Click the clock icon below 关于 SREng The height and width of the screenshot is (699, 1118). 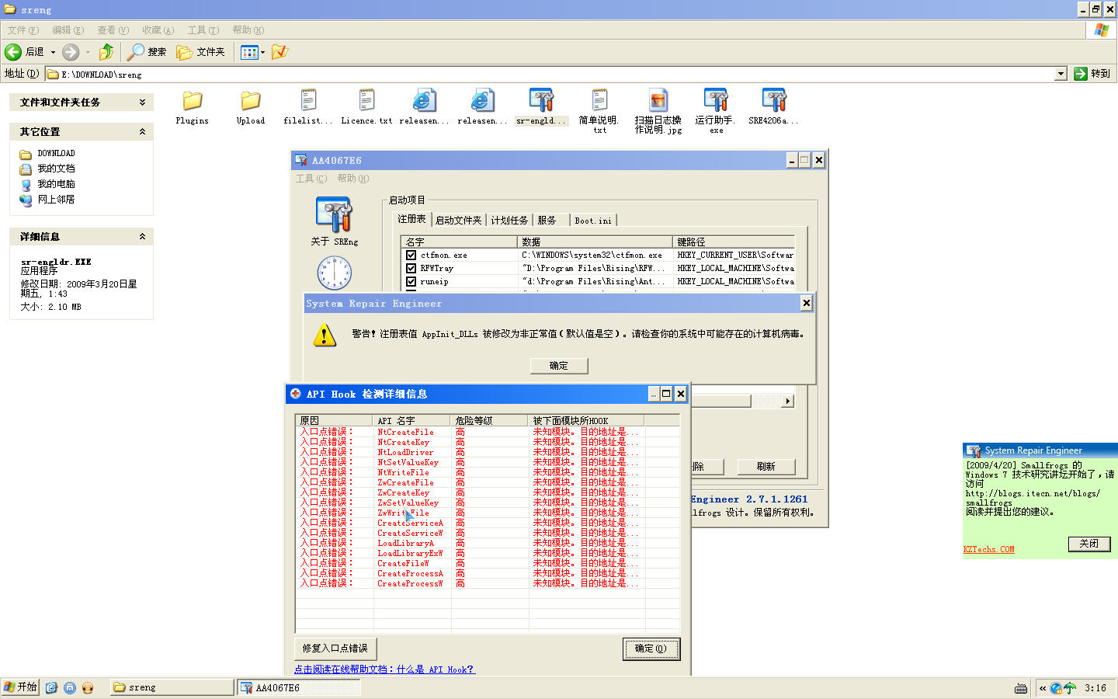coord(335,273)
